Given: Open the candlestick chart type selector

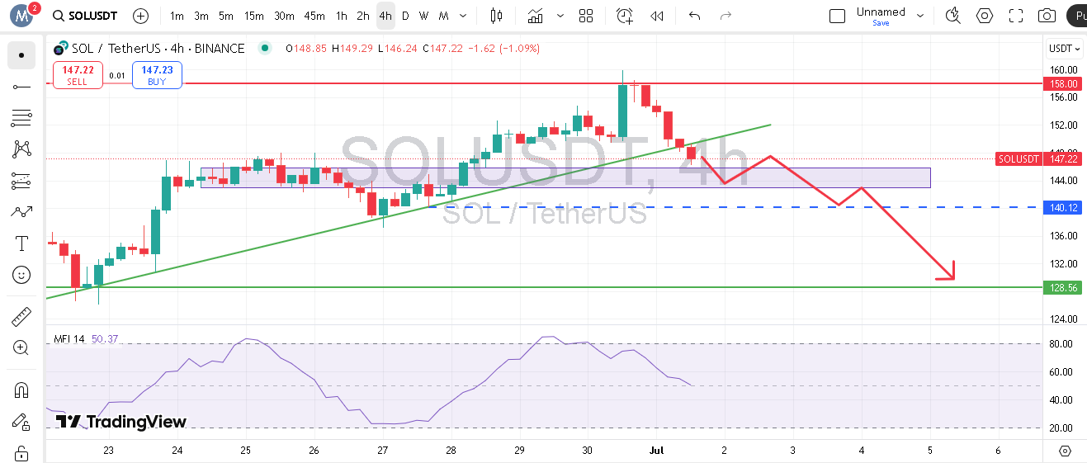Looking at the screenshot, I should click(x=496, y=16).
